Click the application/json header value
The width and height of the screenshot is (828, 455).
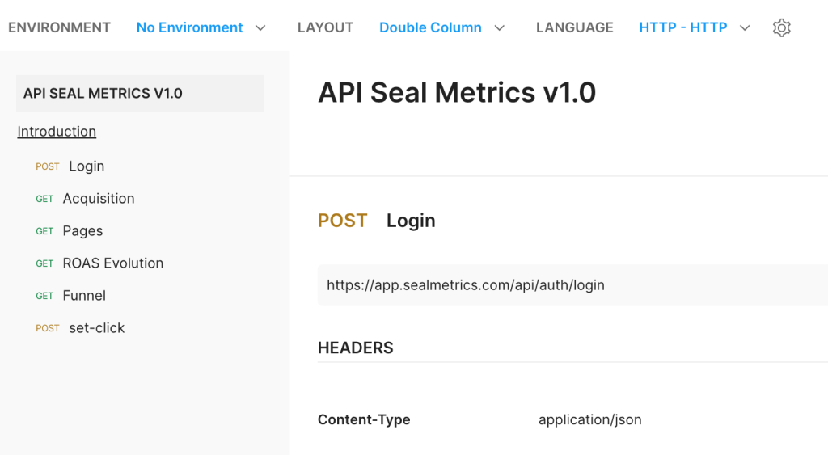pyautogui.click(x=589, y=420)
